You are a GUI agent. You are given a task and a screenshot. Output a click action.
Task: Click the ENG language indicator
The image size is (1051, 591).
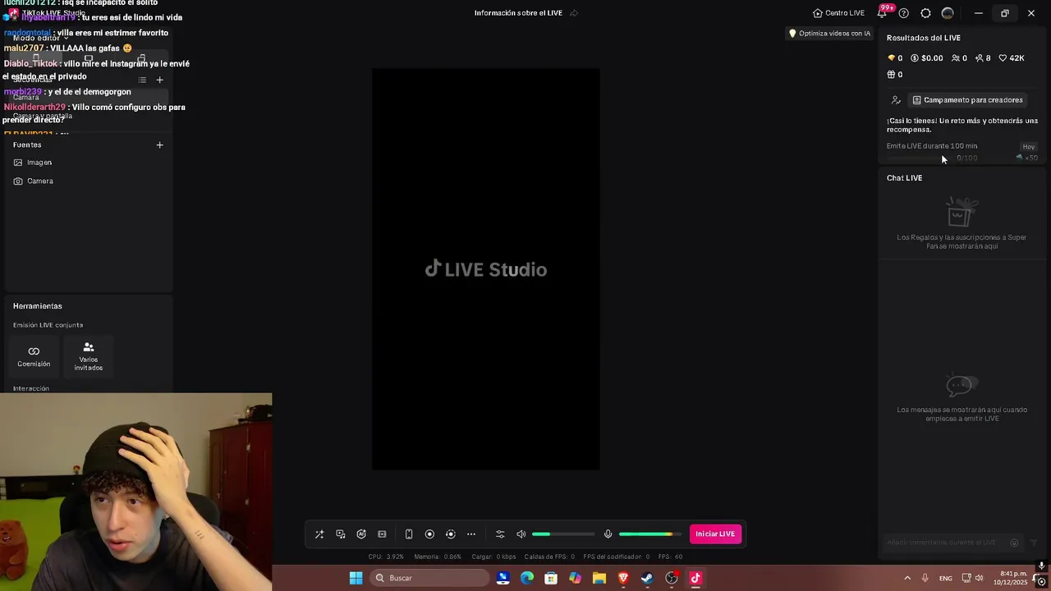pyautogui.click(x=946, y=578)
